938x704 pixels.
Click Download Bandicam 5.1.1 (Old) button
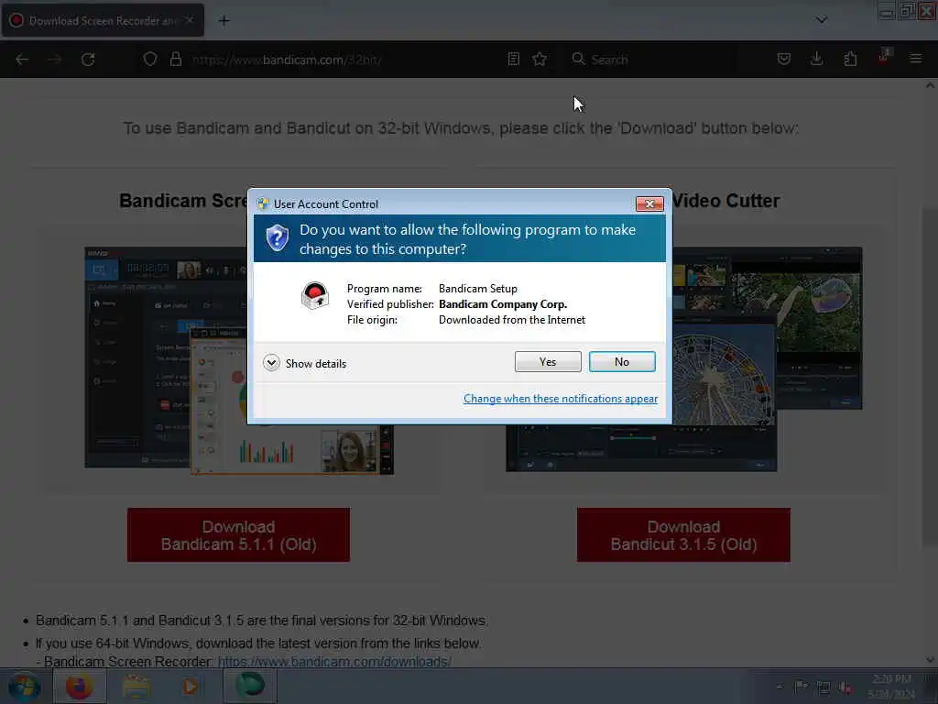pos(239,535)
